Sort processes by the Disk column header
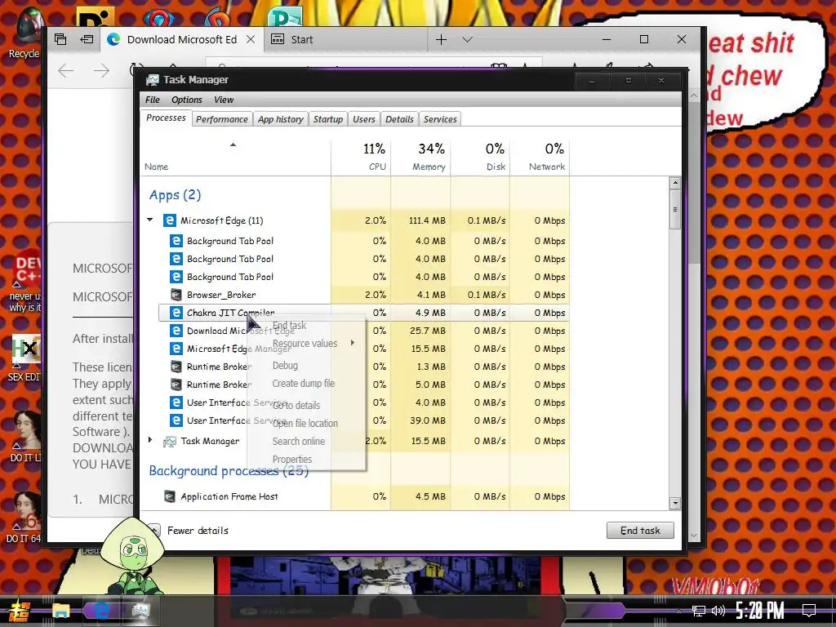 [480, 157]
